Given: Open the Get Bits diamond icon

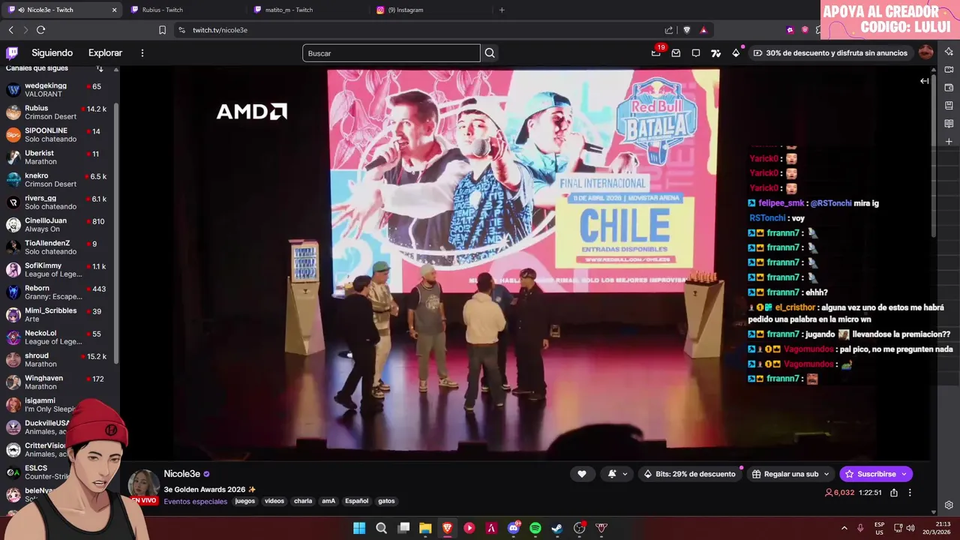Looking at the screenshot, I should 736,53.
